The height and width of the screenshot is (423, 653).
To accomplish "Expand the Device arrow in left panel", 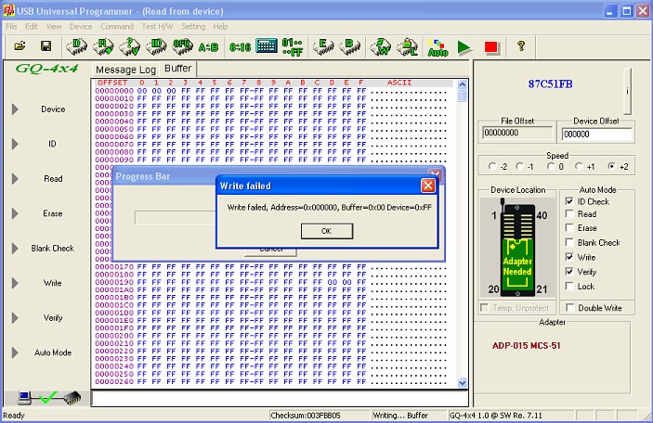I will (x=15, y=109).
